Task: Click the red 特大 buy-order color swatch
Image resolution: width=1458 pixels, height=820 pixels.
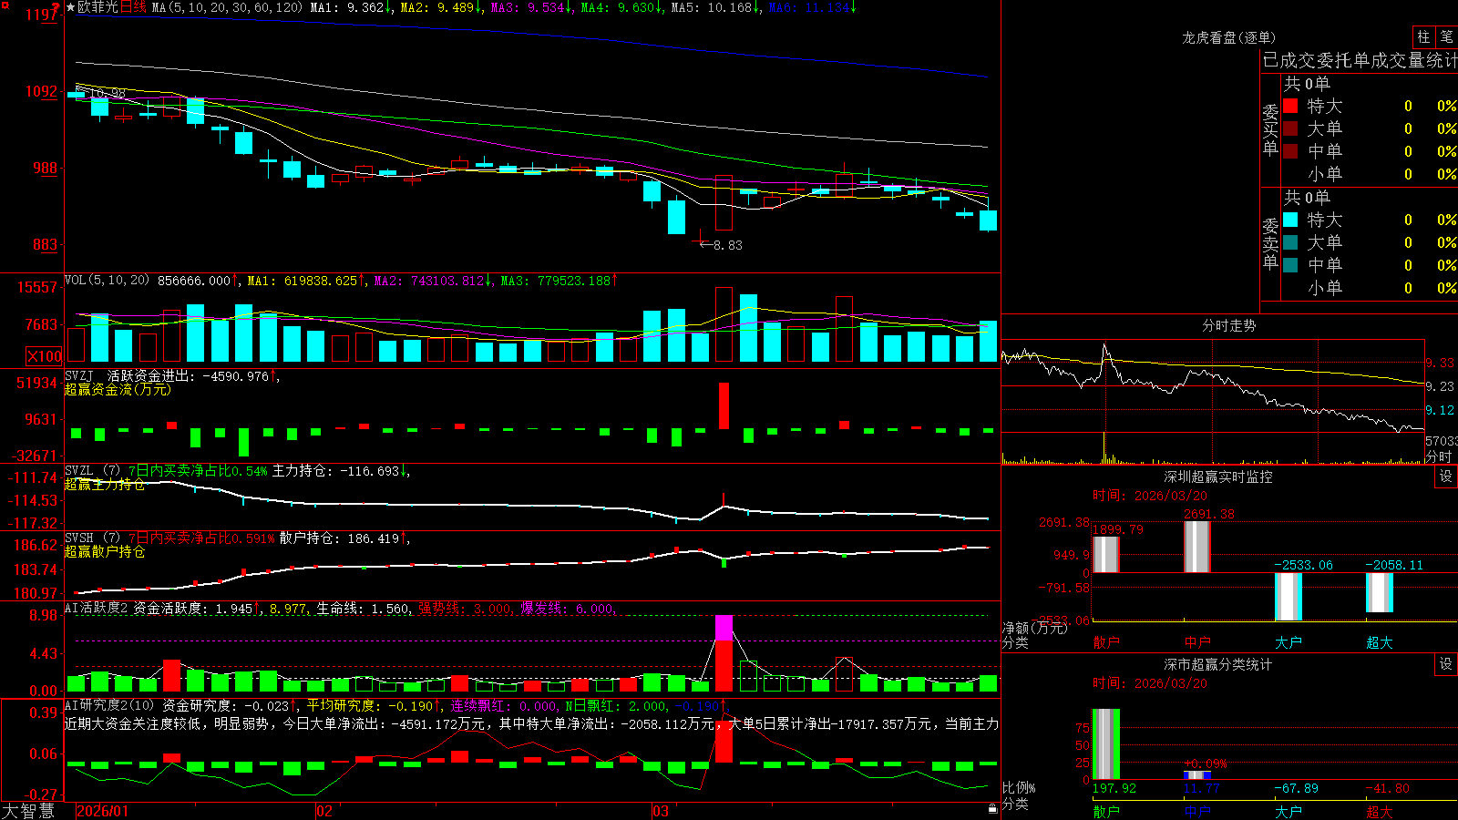Action: (x=1290, y=106)
